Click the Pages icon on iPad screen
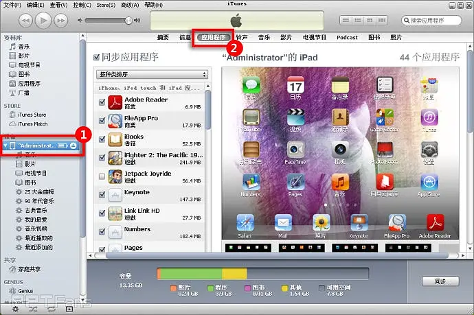This screenshot has height=315, width=474. coord(295,182)
